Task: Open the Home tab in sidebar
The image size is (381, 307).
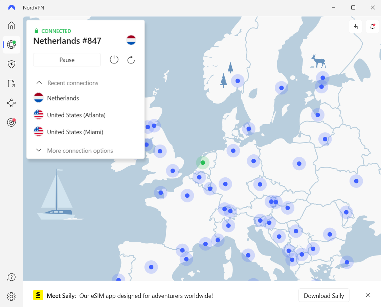Action: click(12, 25)
